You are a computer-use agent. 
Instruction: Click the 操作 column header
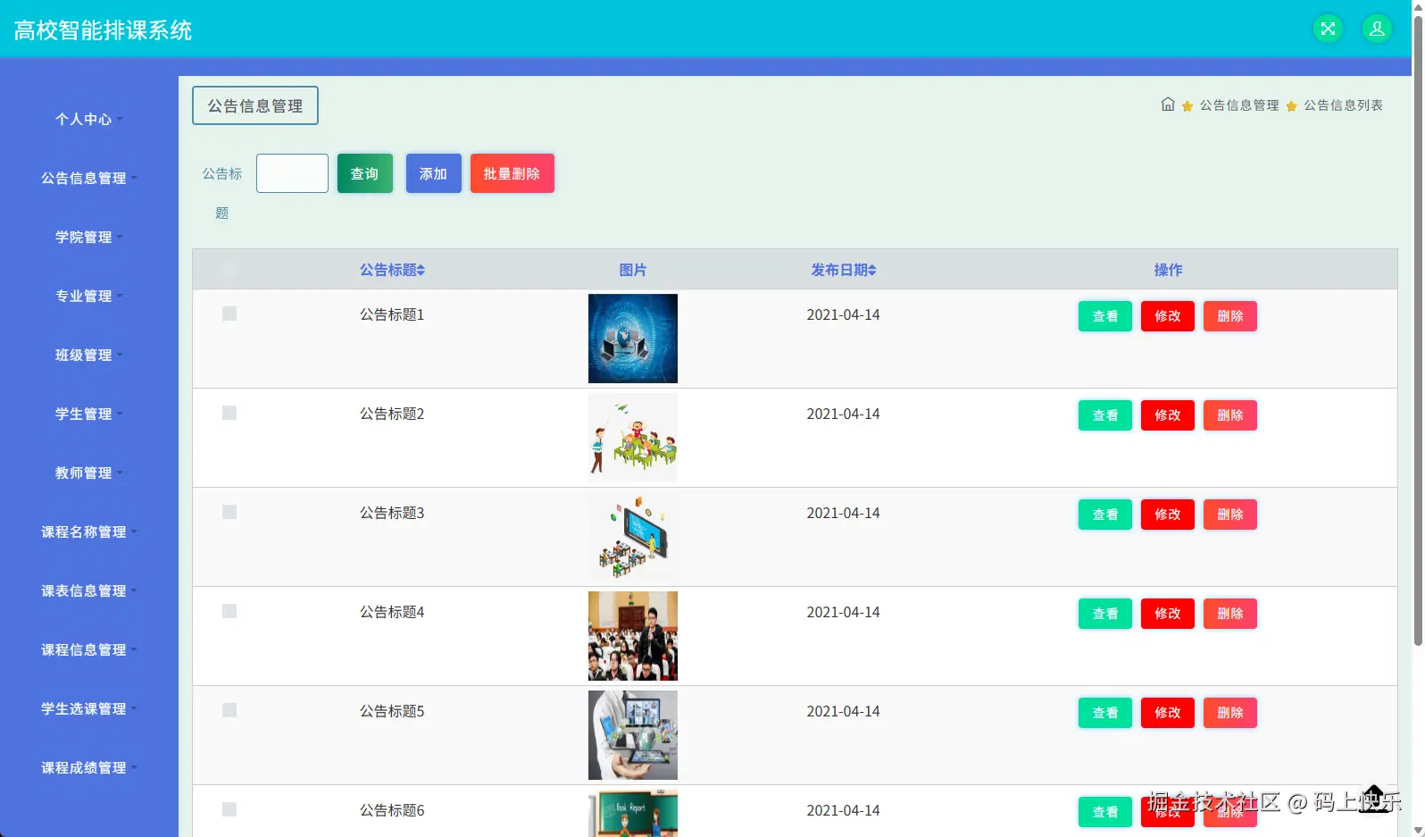pyautogui.click(x=1168, y=270)
